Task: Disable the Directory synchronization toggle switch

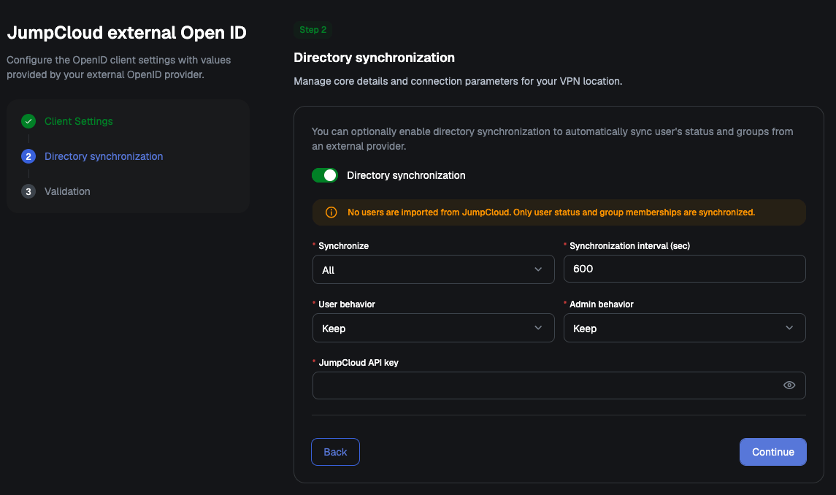Action: [325, 175]
